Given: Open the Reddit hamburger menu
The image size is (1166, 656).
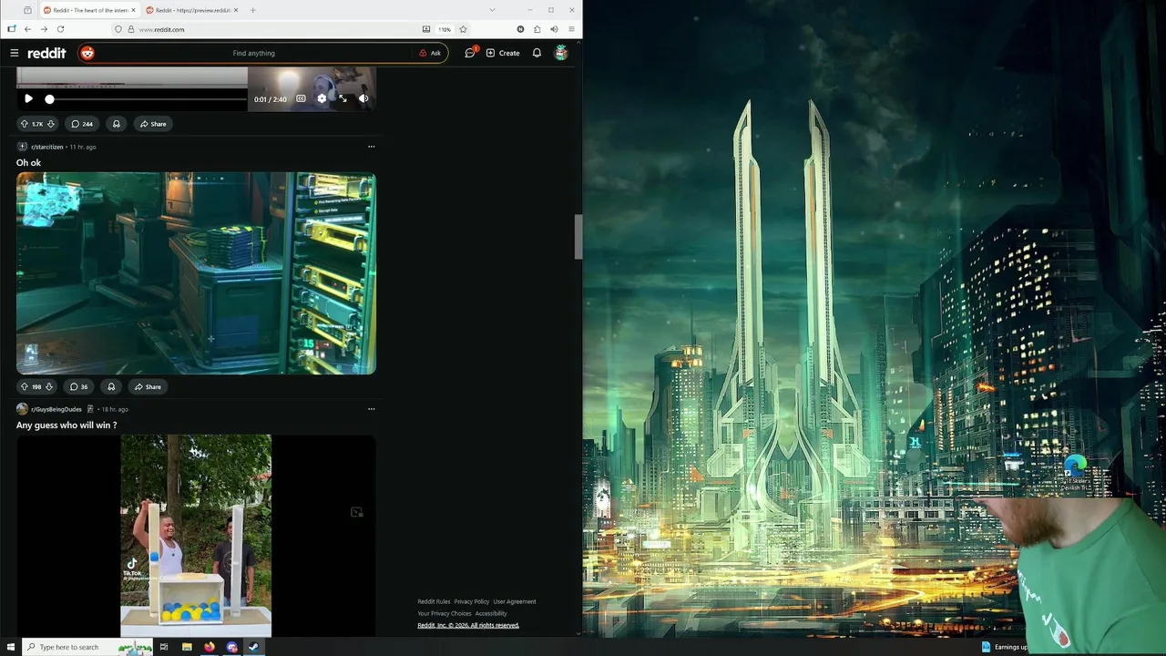Looking at the screenshot, I should 14,53.
